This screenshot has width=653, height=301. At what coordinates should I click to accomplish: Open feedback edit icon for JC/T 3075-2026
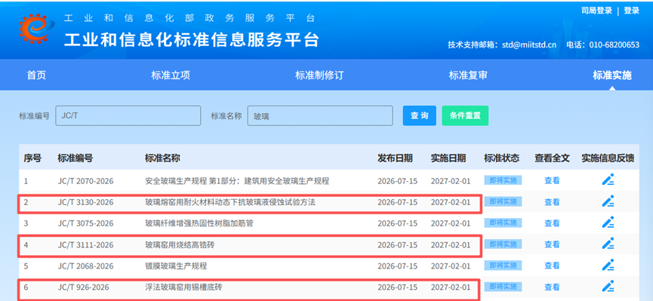click(x=608, y=223)
